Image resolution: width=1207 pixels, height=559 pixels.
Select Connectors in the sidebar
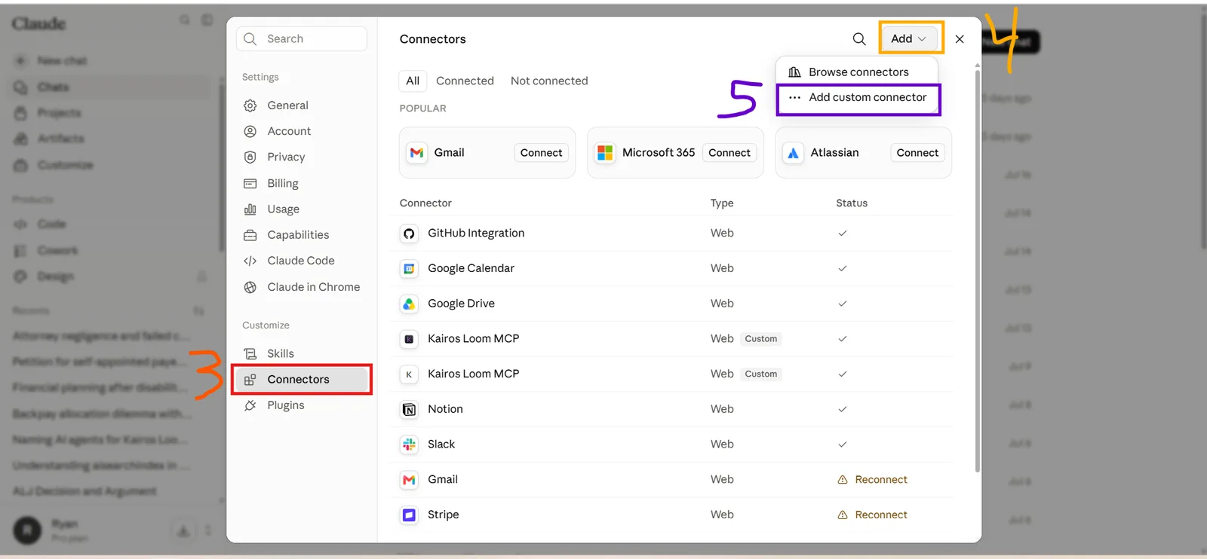tap(302, 379)
